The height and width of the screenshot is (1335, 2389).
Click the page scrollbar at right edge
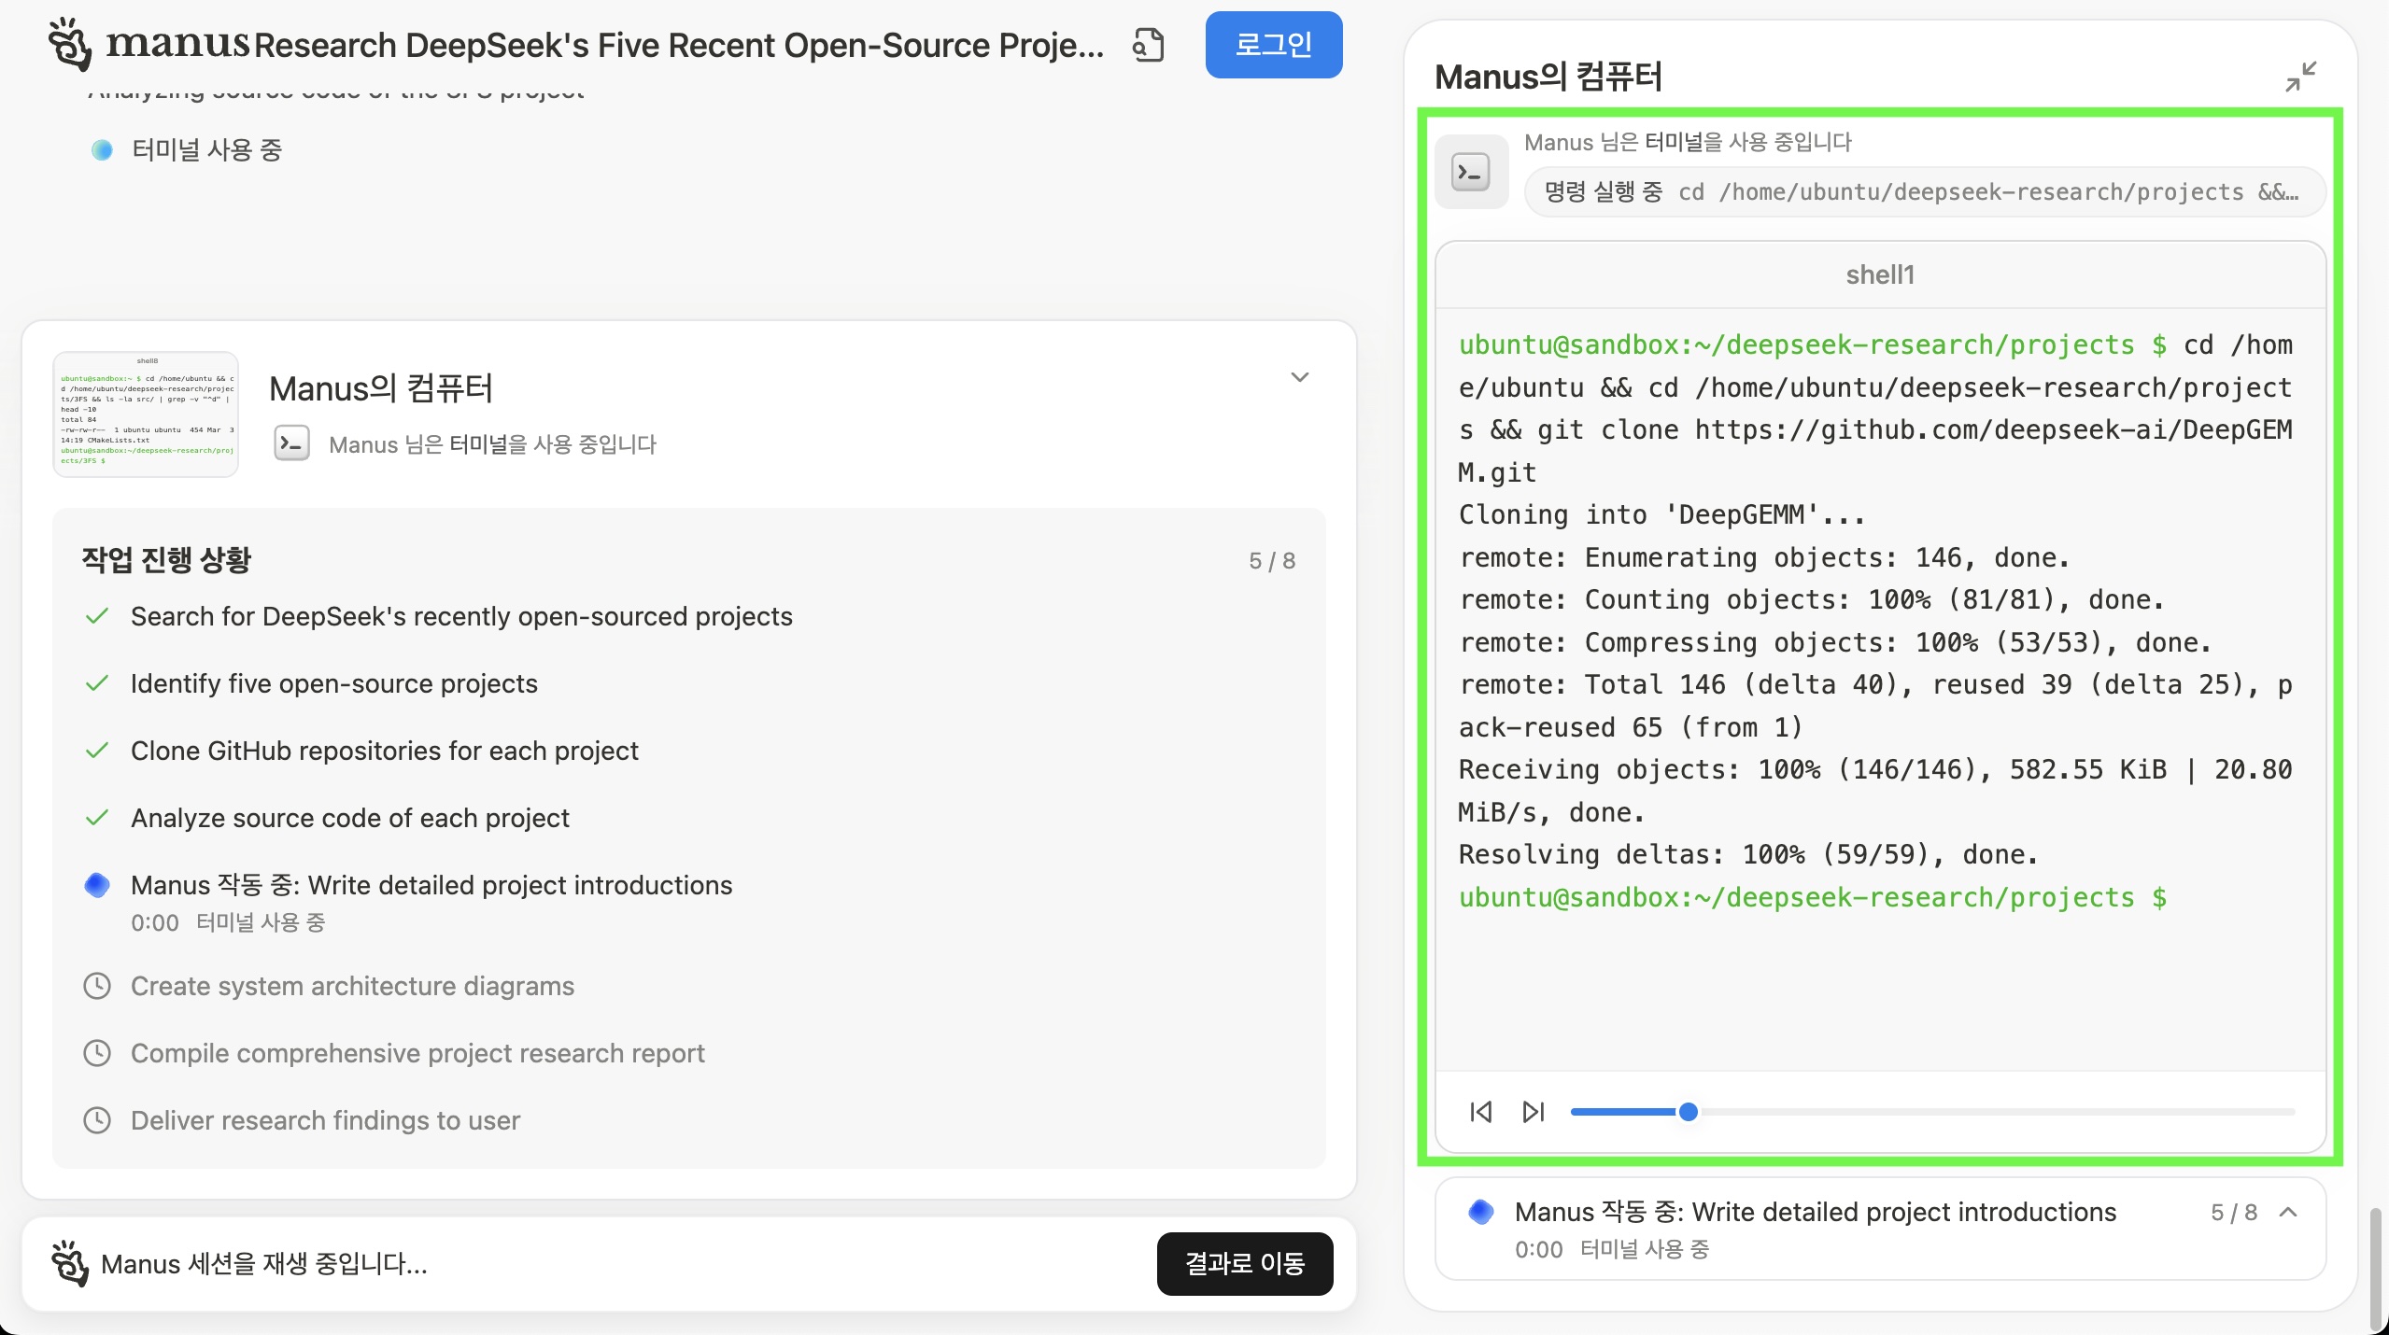tap(2377, 1268)
